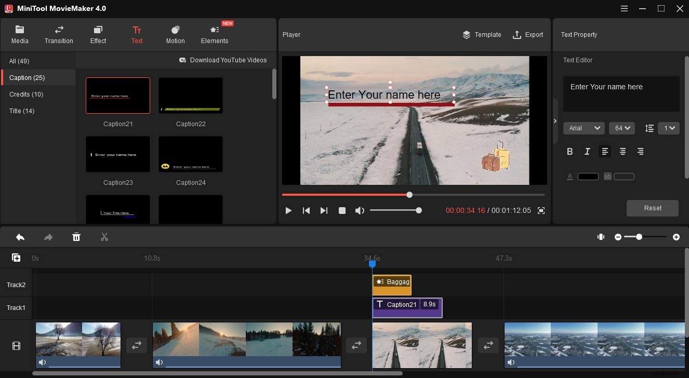Open the line spacing dropdown

[669, 128]
